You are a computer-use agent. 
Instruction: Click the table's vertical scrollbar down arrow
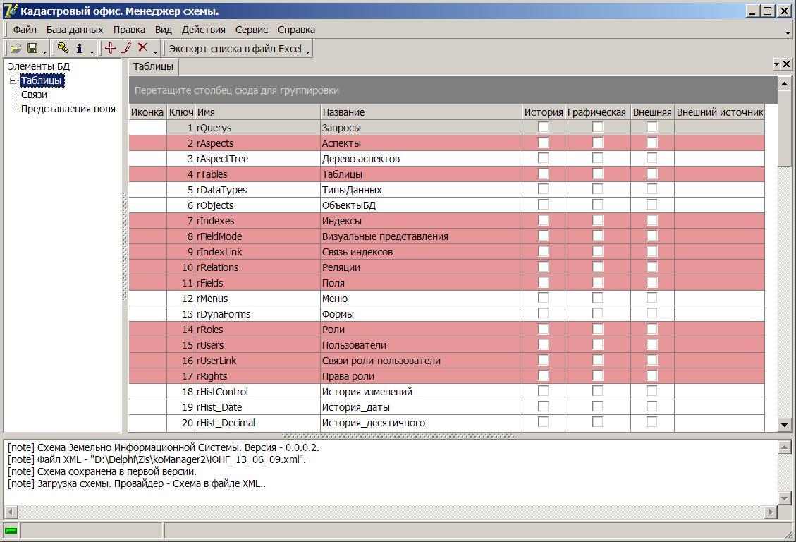(x=784, y=424)
